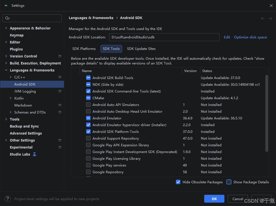The width and height of the screenshot is (276, 206).
Task: Expand the Version Control section
Action: (6, 56)
